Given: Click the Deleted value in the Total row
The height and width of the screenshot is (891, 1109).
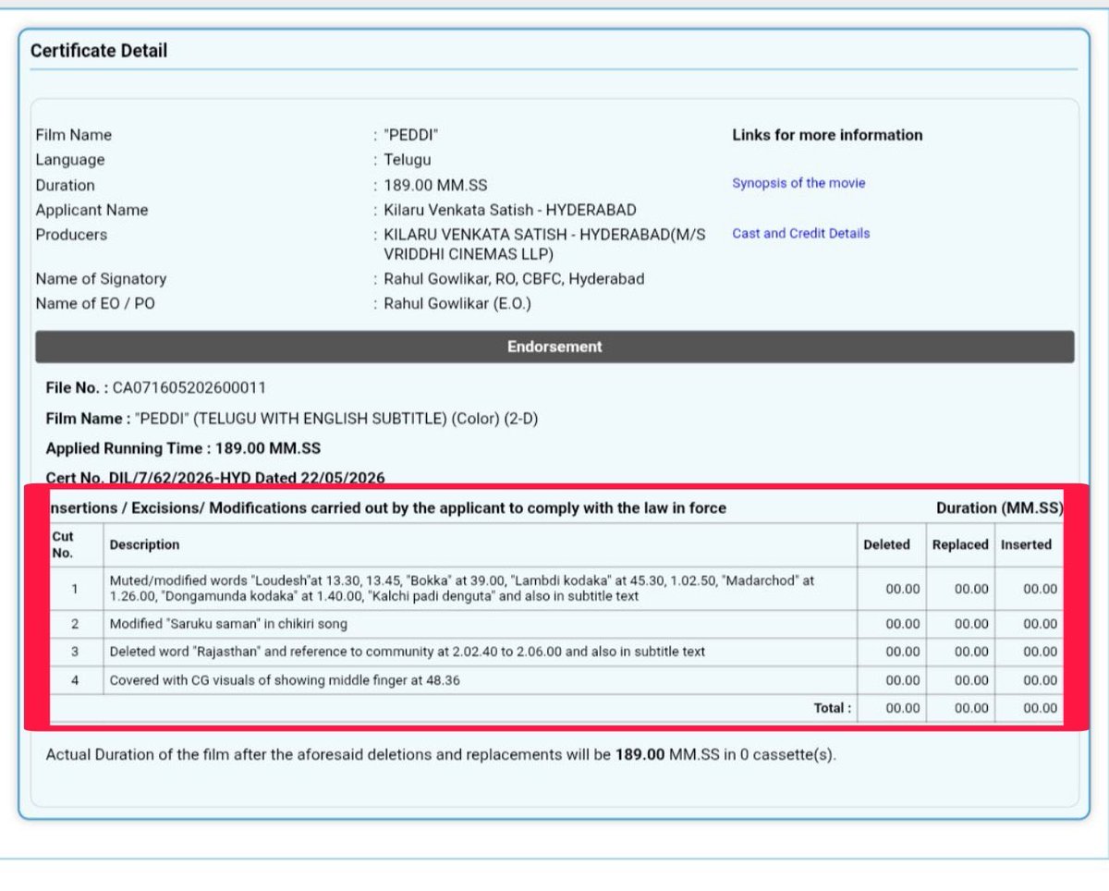Looking at the screenshot, I should (x=903, y=709).
